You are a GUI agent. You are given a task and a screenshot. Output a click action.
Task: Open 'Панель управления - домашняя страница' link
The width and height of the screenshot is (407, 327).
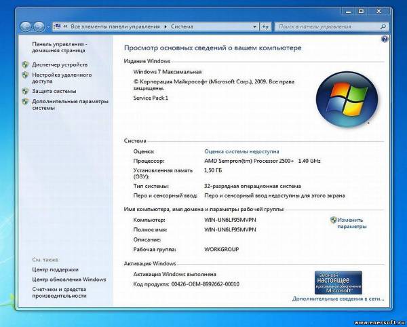[x=60, y=47]
